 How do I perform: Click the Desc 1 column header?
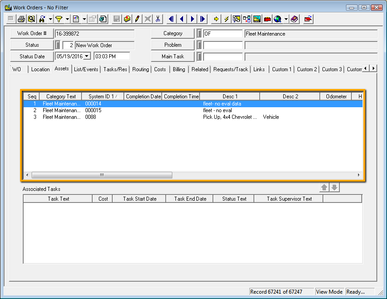click(x=230, y=97)
